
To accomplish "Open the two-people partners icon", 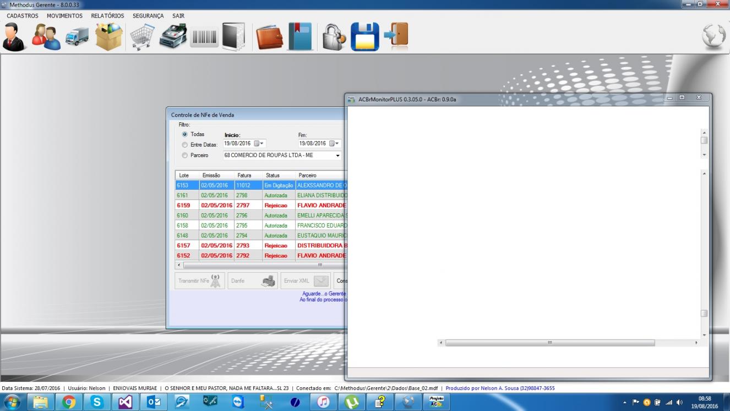I will tap(46, 37).
